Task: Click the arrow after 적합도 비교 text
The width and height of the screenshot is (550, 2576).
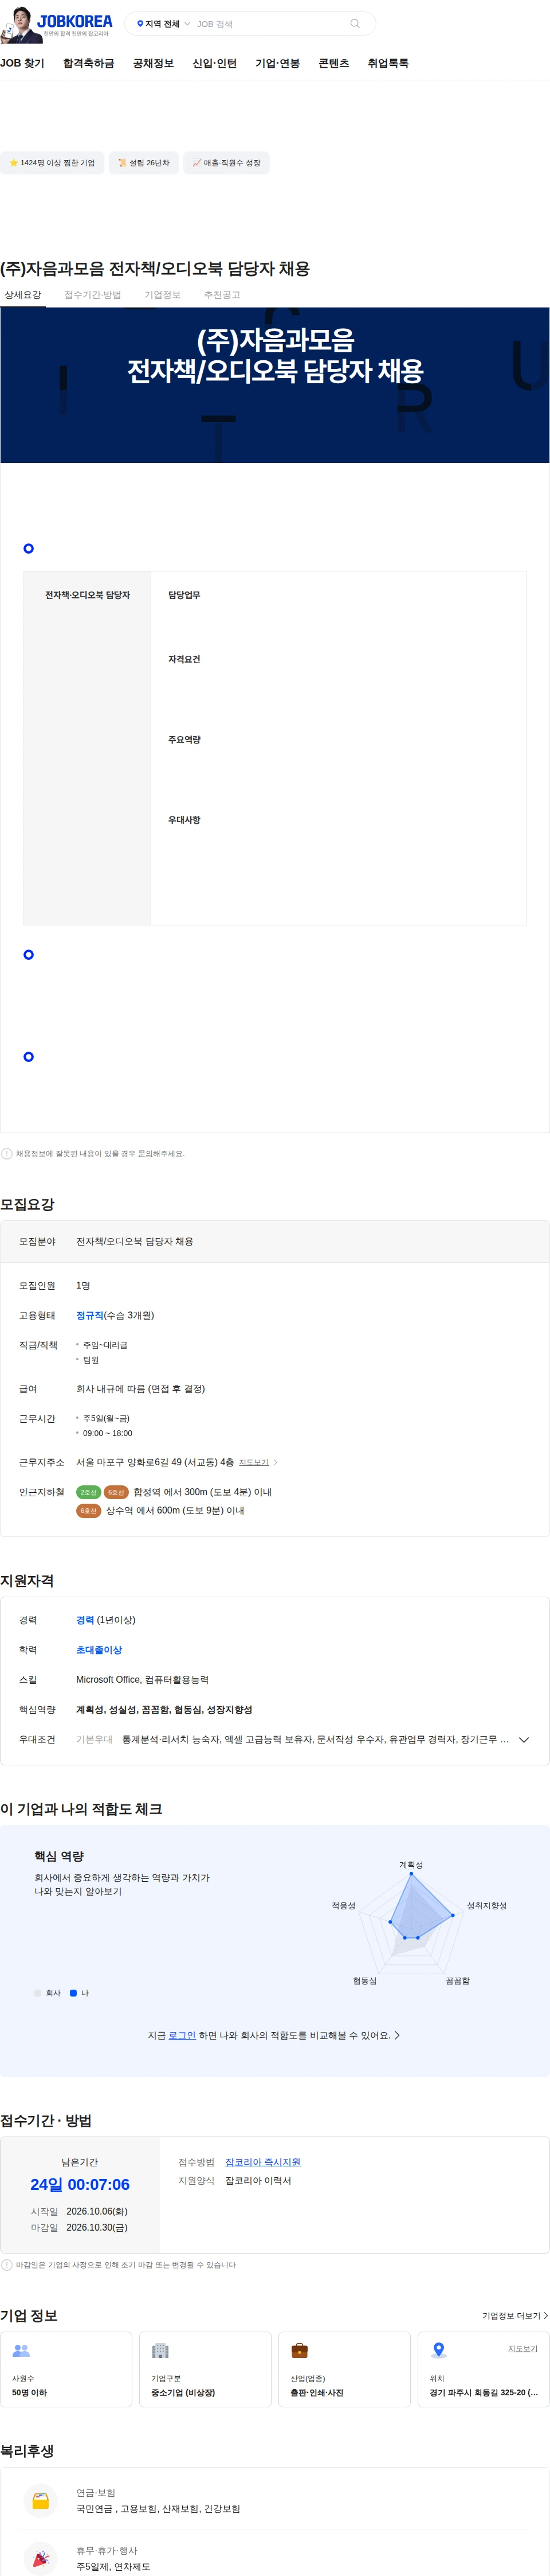Action: [397, 2035]
